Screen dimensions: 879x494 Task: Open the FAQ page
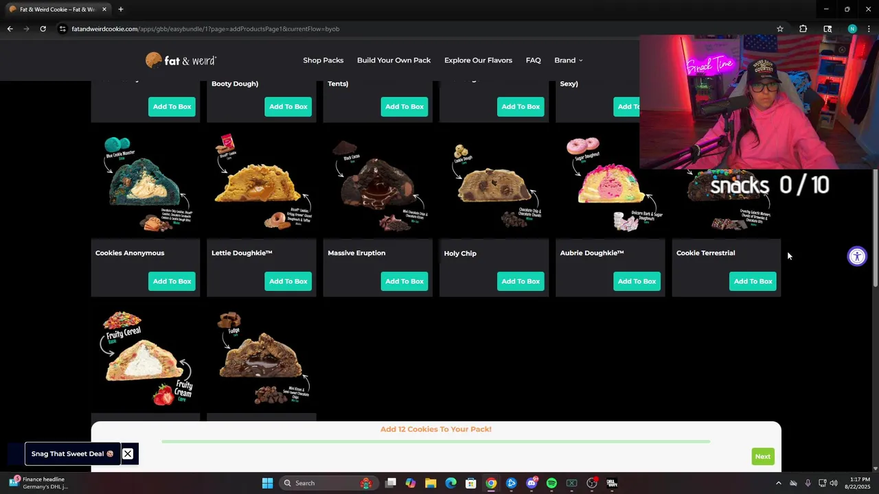click(x=534, y=60)
